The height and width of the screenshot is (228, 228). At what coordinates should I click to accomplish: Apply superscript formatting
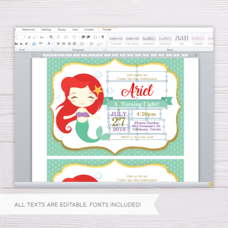(x=26, y=44)
